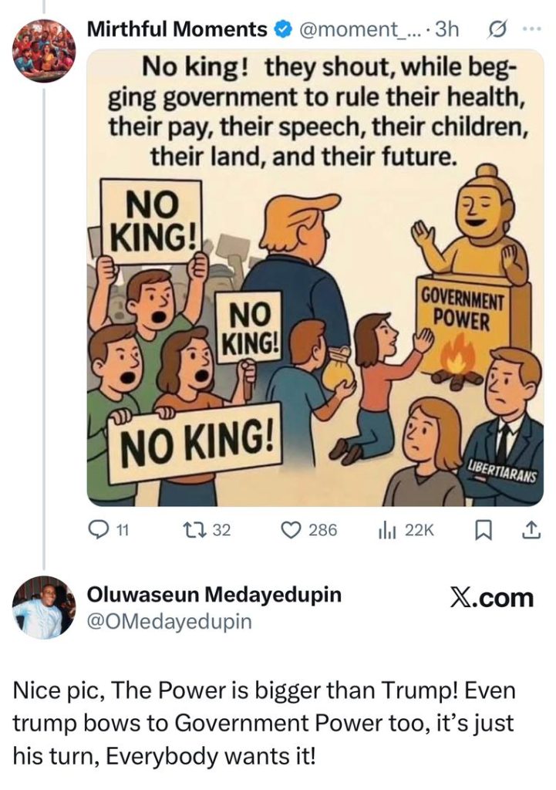Click the Mirthful Moments display name
This screenshot has height=790, width=556.
pos(177,30)
